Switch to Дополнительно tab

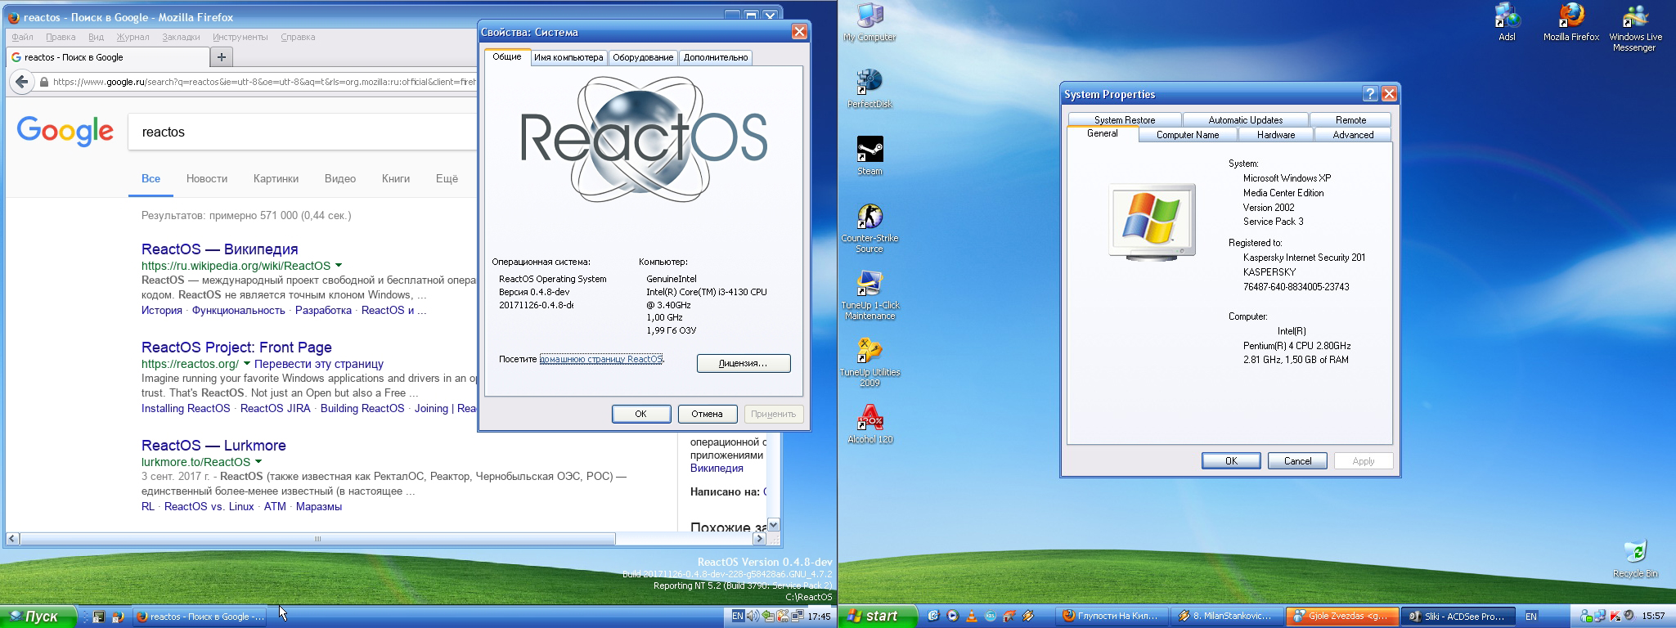tap(716, 57)
